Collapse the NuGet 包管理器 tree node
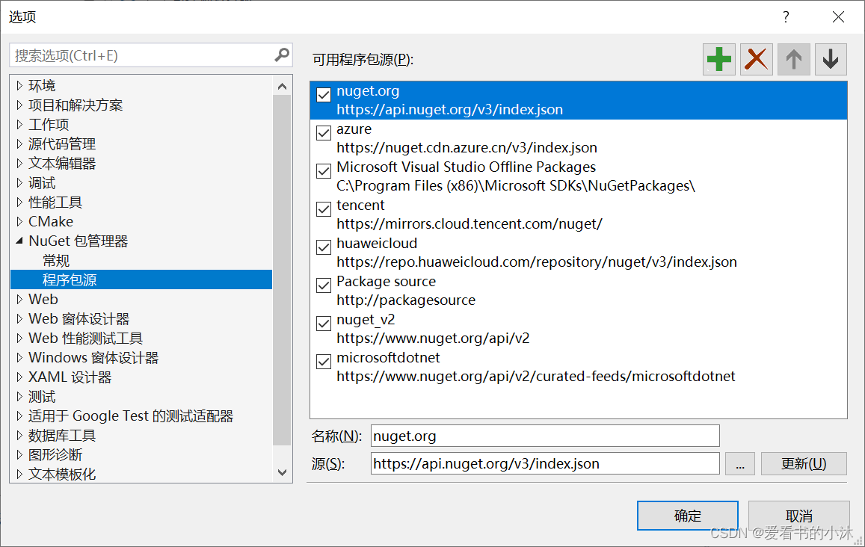The height and width of the screenshot is (547, 865). click(19, 241)
